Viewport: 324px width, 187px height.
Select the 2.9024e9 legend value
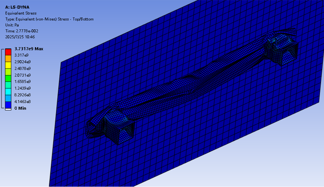(x=23, y=62)
